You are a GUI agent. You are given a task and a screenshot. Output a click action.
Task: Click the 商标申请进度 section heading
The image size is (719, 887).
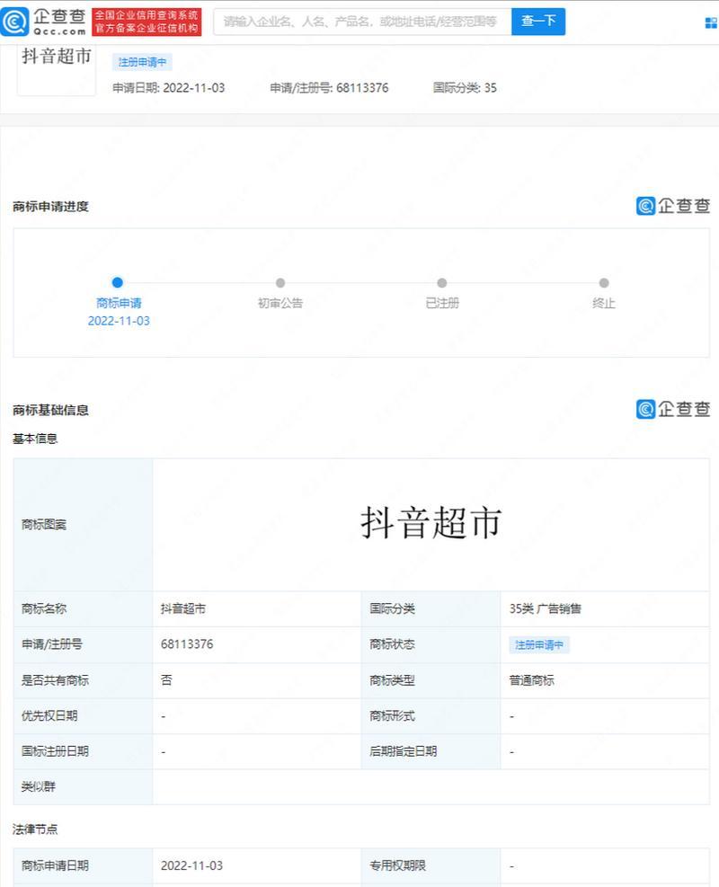(x=51, y=207)
